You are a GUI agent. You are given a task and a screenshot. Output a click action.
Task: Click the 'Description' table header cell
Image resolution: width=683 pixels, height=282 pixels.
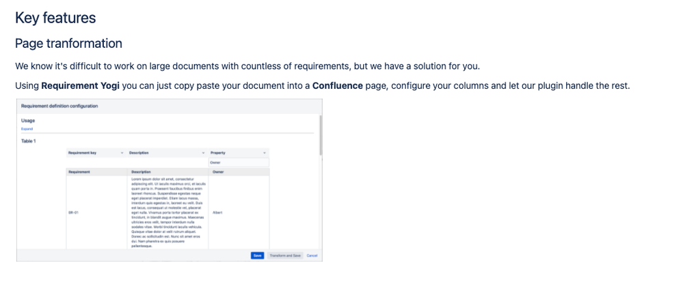(168, 172)
